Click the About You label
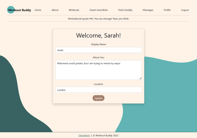The image size is (197, 138). [x=98, y=57]
